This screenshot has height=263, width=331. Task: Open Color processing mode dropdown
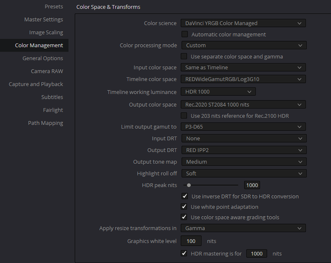click(x=244, y=45)
